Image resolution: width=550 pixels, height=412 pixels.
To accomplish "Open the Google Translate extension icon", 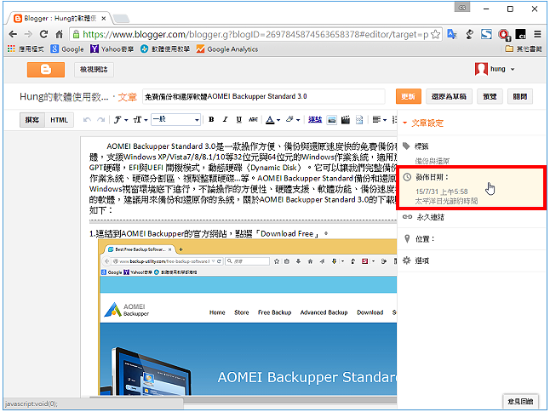I will [452, 34].
